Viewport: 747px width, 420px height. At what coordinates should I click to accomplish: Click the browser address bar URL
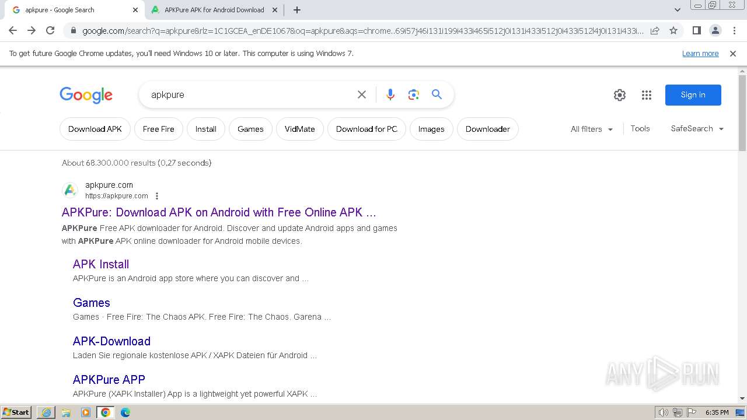click(x=362, y=31)
